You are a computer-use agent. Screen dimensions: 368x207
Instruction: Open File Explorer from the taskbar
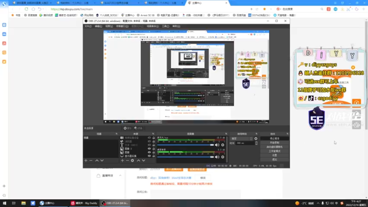pos(23,203)
